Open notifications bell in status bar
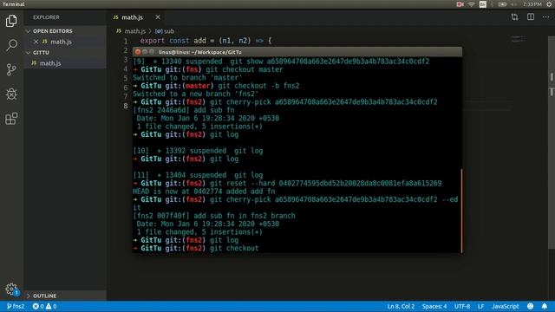 [545, 306]
